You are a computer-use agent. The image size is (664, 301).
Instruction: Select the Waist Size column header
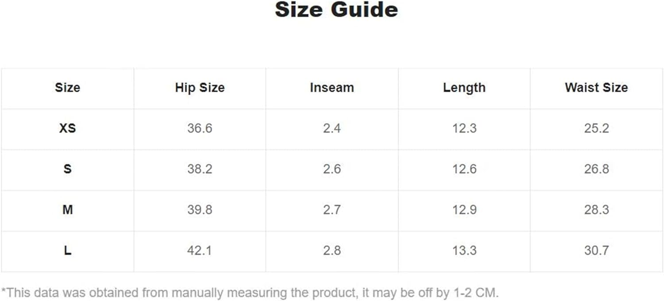coord(596,87)
